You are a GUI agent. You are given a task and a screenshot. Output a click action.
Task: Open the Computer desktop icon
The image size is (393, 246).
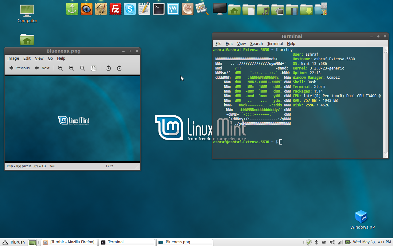27,14
